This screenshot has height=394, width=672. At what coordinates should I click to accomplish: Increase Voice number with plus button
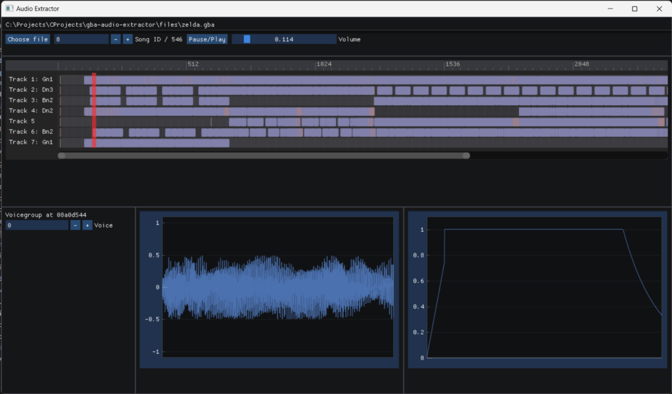point(87,225)
